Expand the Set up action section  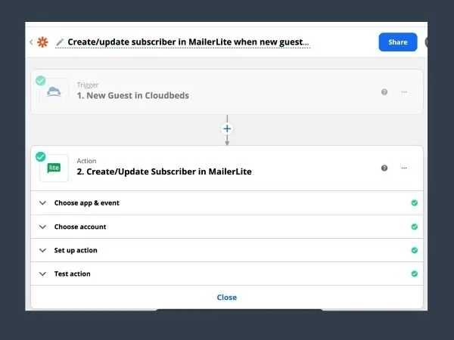tap(76, 250)
